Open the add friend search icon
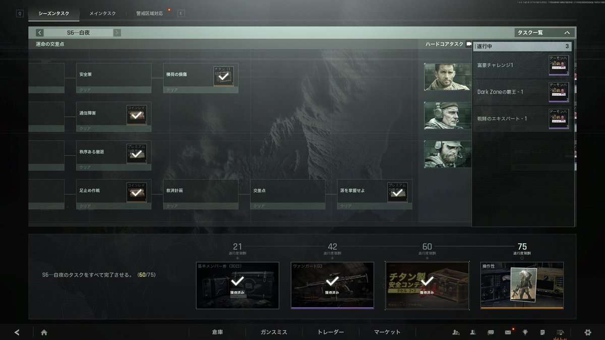605x340 pixels. [456, 332]
